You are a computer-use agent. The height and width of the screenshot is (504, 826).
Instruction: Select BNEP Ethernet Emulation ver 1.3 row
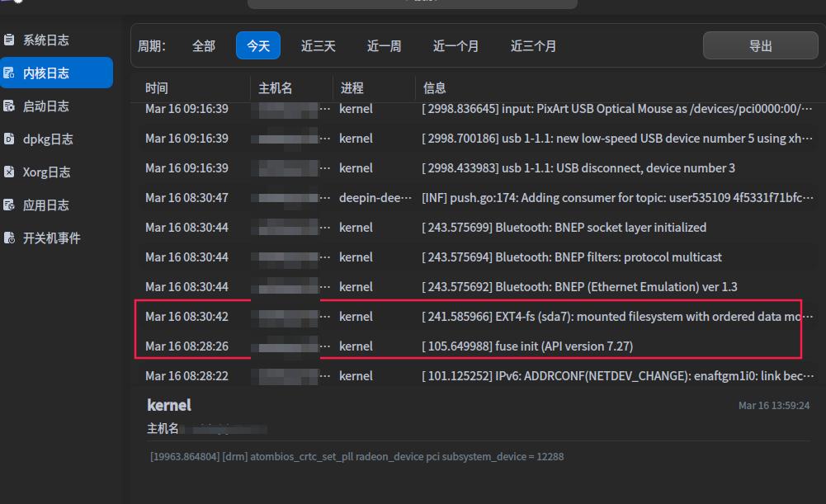[479, 287]
